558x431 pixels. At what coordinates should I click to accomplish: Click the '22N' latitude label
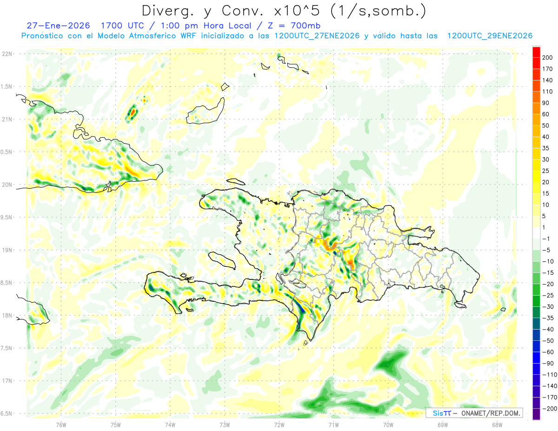tap(7, 54)
